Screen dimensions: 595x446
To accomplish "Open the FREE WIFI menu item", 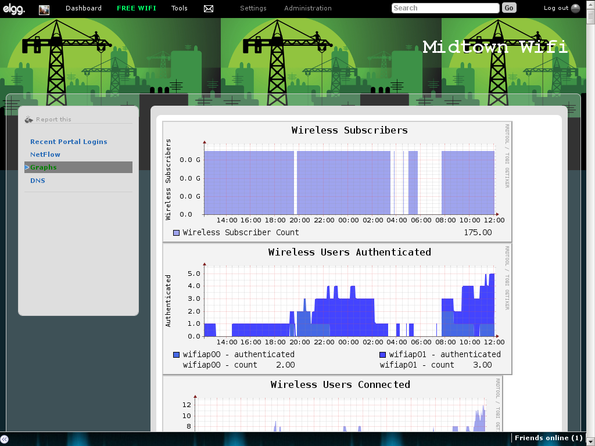I will [x=137, y=8].
